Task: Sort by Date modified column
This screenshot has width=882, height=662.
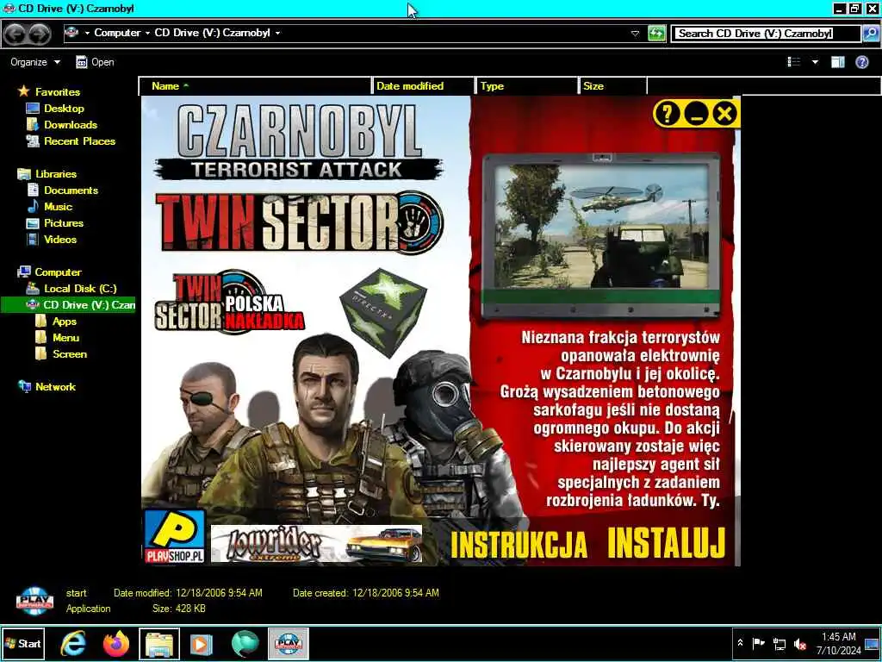Action: pos(423,85)
